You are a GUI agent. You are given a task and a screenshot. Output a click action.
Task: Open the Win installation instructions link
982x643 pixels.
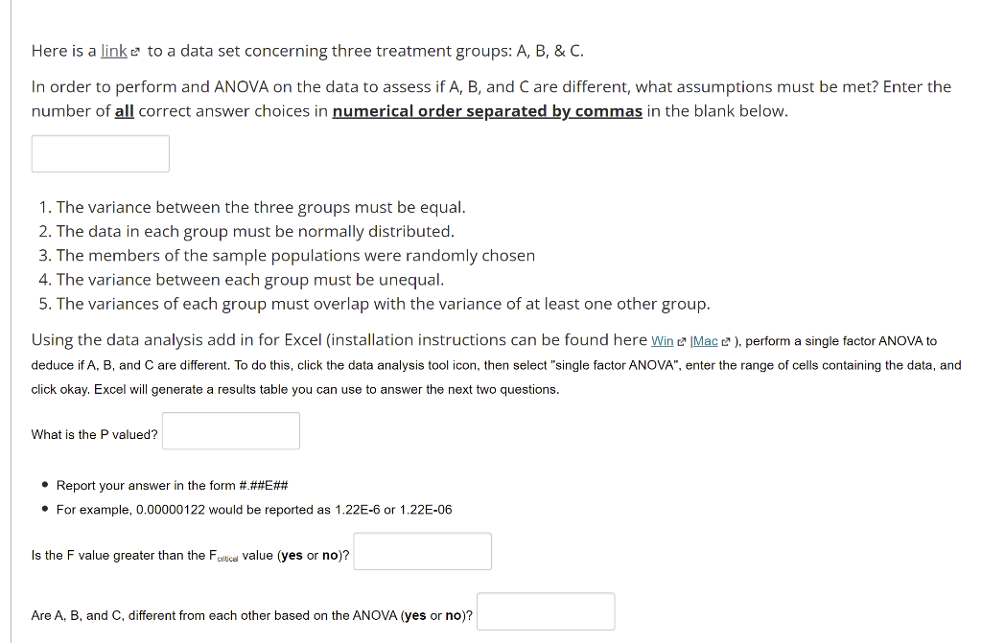click(664, 341)
